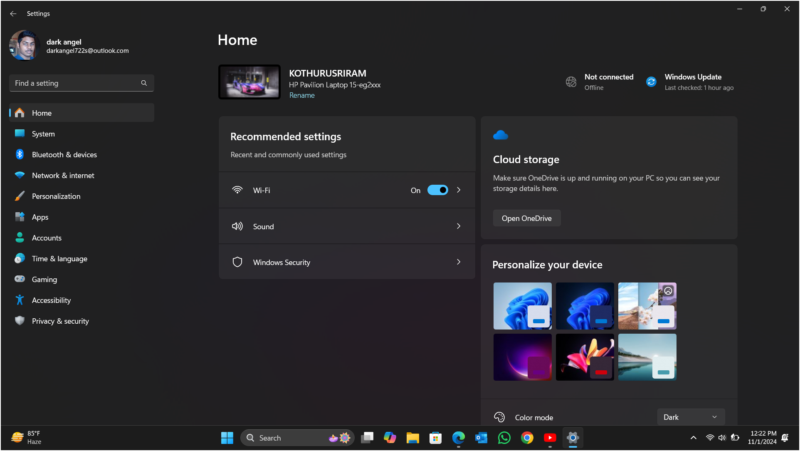Open Personalization settings

tap(56, 196)
